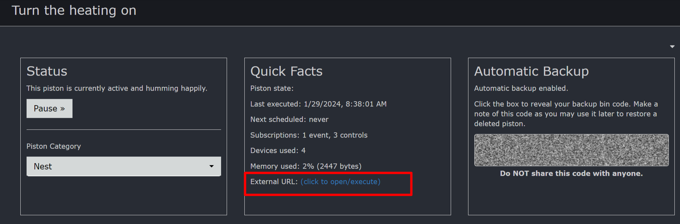The image size is (680, 224).
Task: Click the Devices used: 4 line
Action: (278, 151)
